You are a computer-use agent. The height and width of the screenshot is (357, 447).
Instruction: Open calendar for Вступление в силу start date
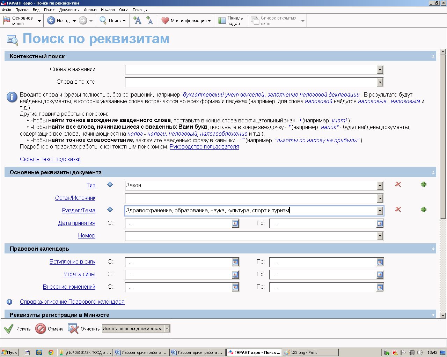(x=235, y=262)
